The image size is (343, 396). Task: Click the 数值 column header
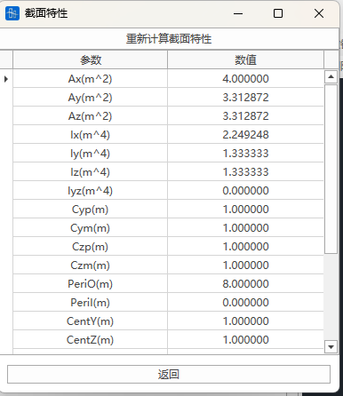click(245, 60)
